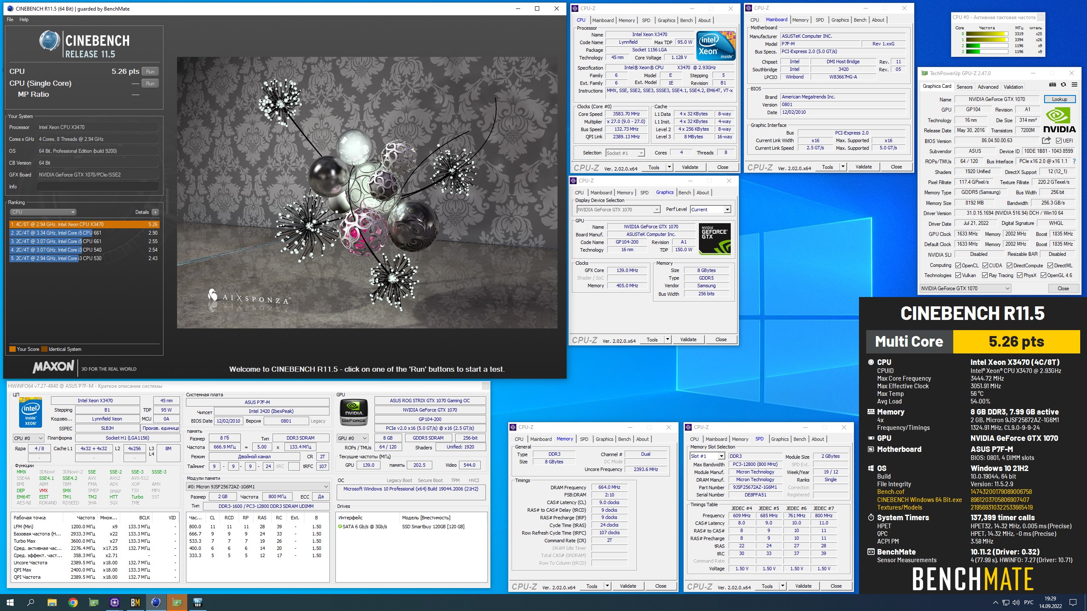Toggle the PhysX checkbox in GPU-Z

(1019, 275)
